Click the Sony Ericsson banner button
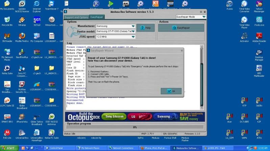270x151 pixels. coord(114,117)
